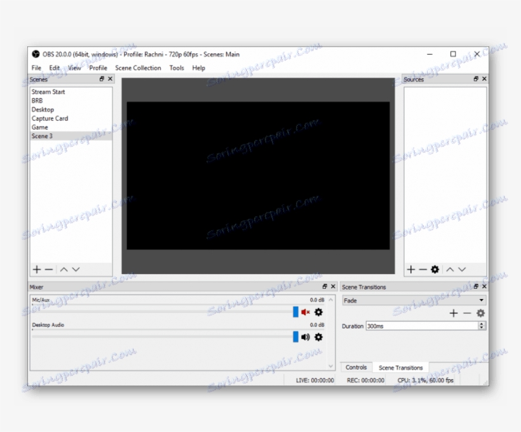Add a new scene with the plus icon
Screen dimensions: 521x432
[36, 269]
